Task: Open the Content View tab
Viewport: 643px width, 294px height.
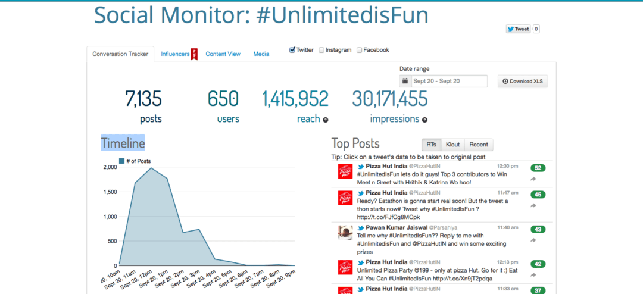Action: coord(223,54)
